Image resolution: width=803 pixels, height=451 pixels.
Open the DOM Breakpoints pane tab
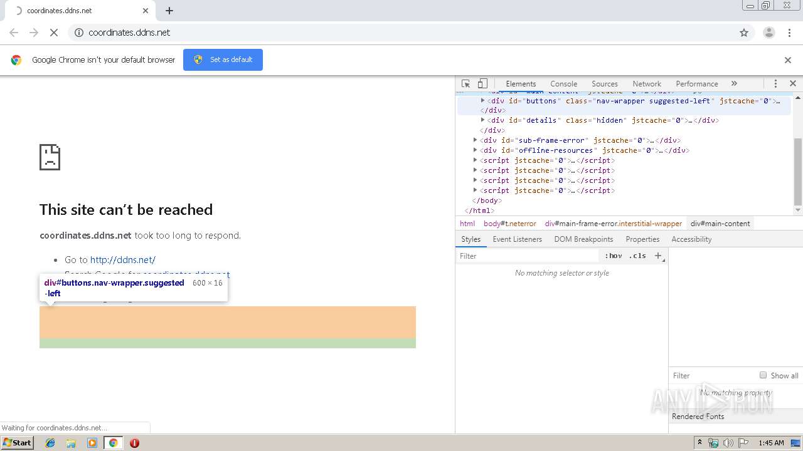pos(583,239)
